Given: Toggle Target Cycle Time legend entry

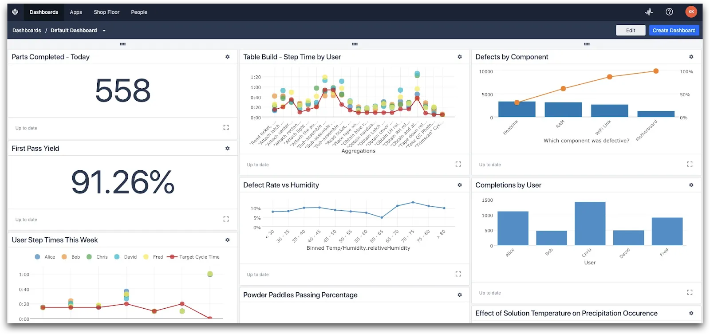Looking at the screenshot, I should [193, 257].
